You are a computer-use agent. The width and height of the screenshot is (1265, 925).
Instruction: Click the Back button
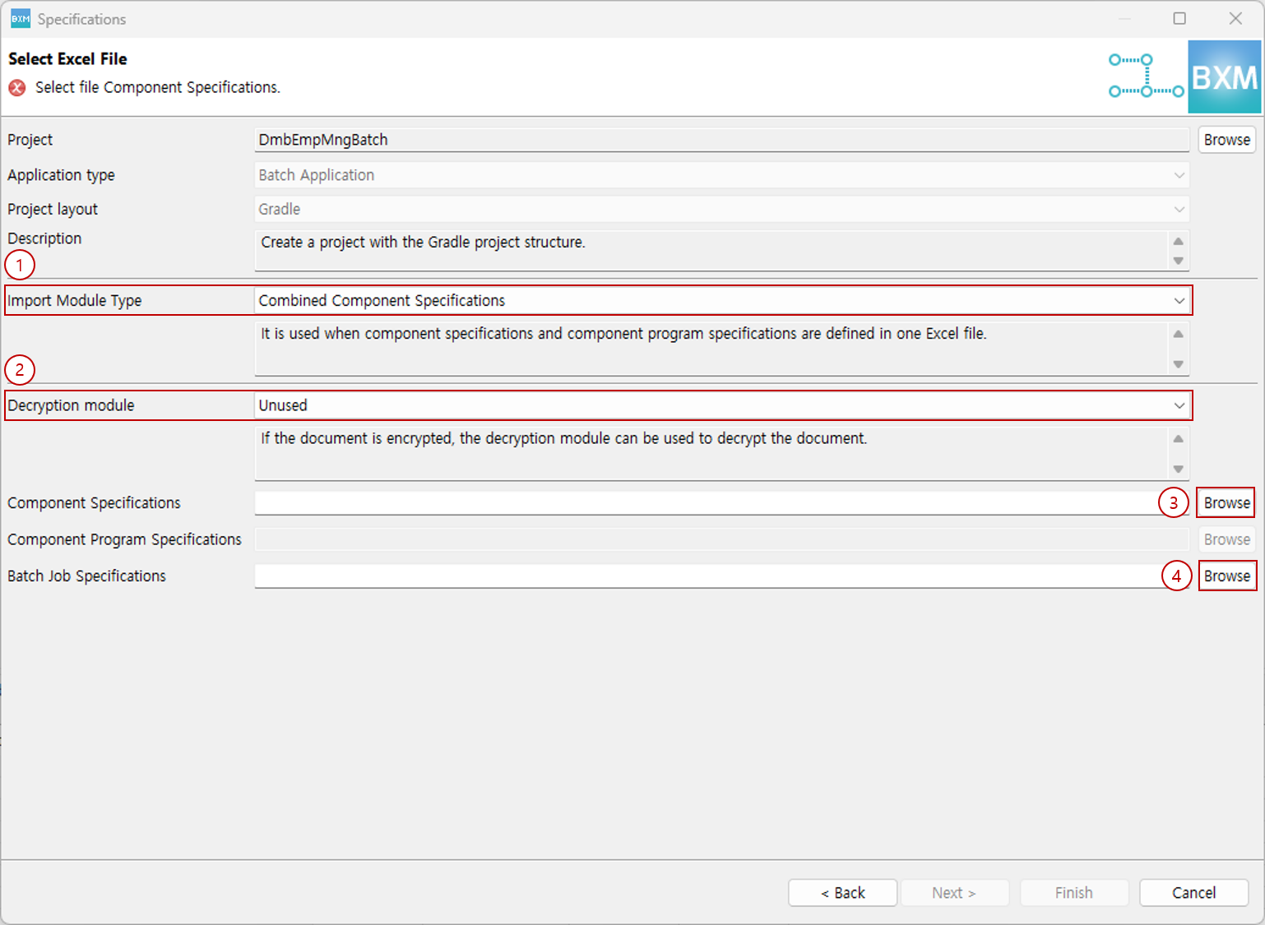point(842,892)
